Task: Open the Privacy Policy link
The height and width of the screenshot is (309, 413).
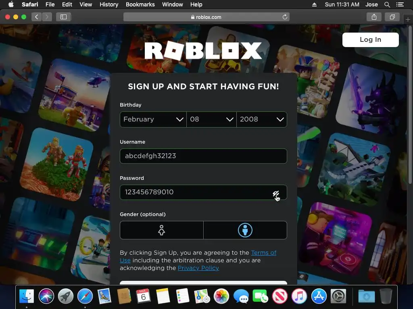Action: click(x=198, y=268)
